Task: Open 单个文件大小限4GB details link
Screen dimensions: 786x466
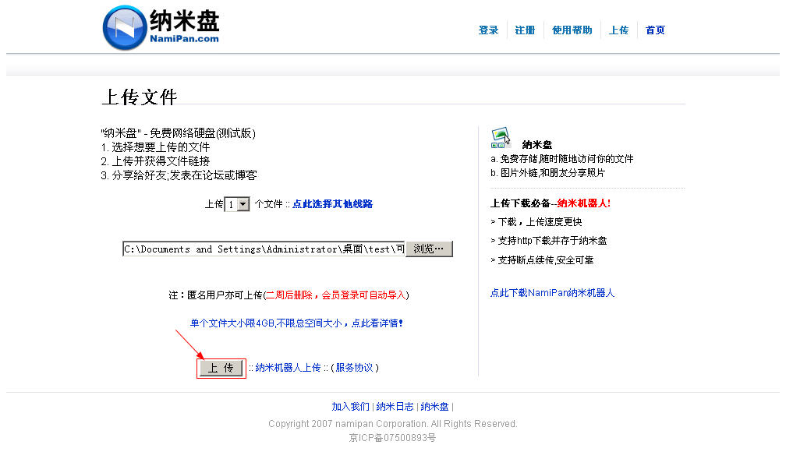Action: pyautogui.click(x=296, y=323)
